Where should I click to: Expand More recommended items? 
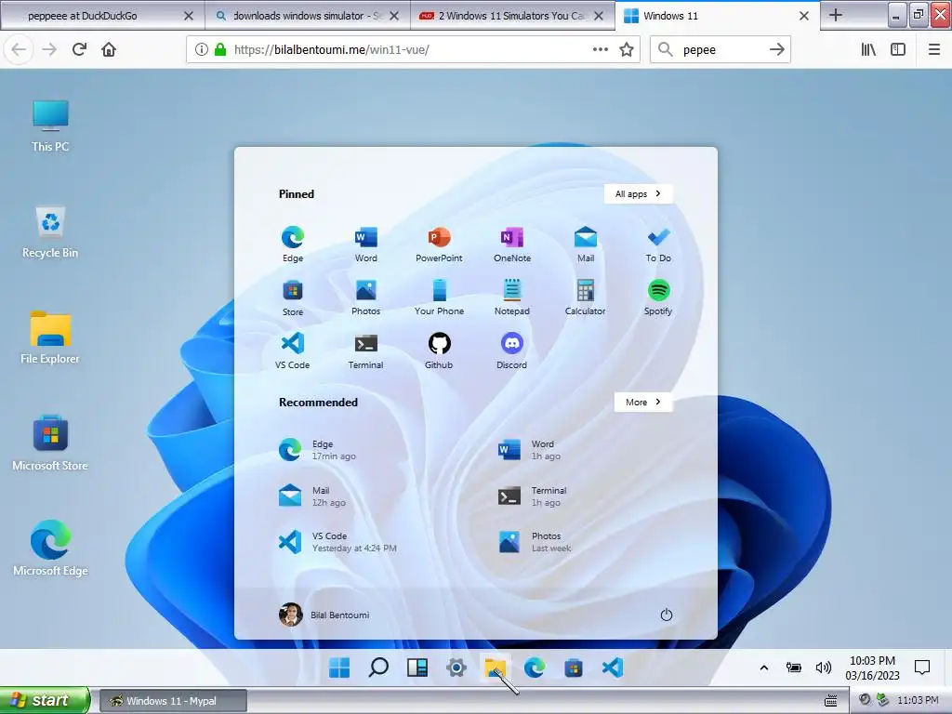(x=643, y=402)
